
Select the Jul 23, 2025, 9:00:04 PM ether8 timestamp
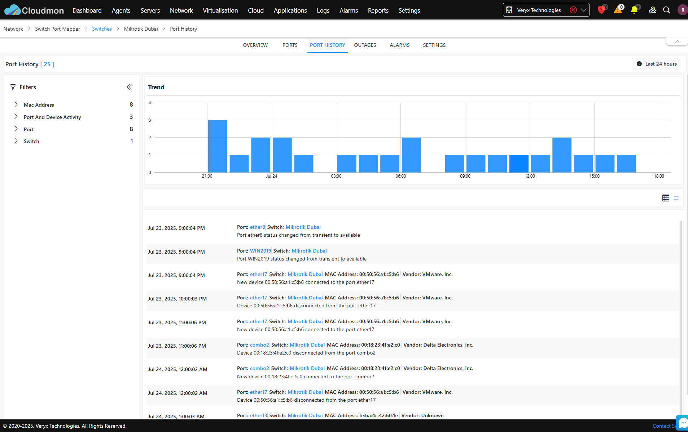176,228
